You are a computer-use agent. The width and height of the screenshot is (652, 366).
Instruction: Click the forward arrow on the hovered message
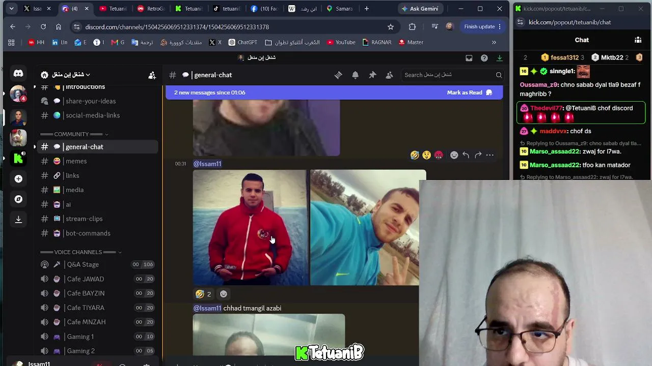coord(478,155)
